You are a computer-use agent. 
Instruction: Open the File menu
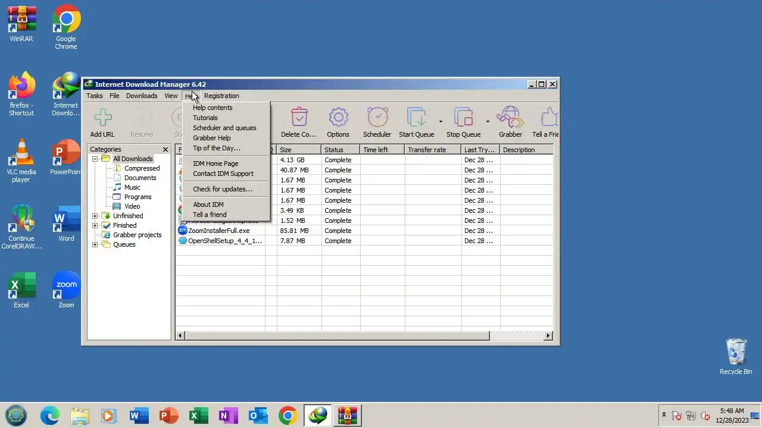(x=114, y=96)
